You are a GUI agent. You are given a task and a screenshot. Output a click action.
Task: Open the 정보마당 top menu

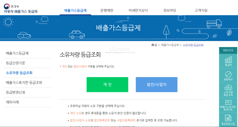169,11
